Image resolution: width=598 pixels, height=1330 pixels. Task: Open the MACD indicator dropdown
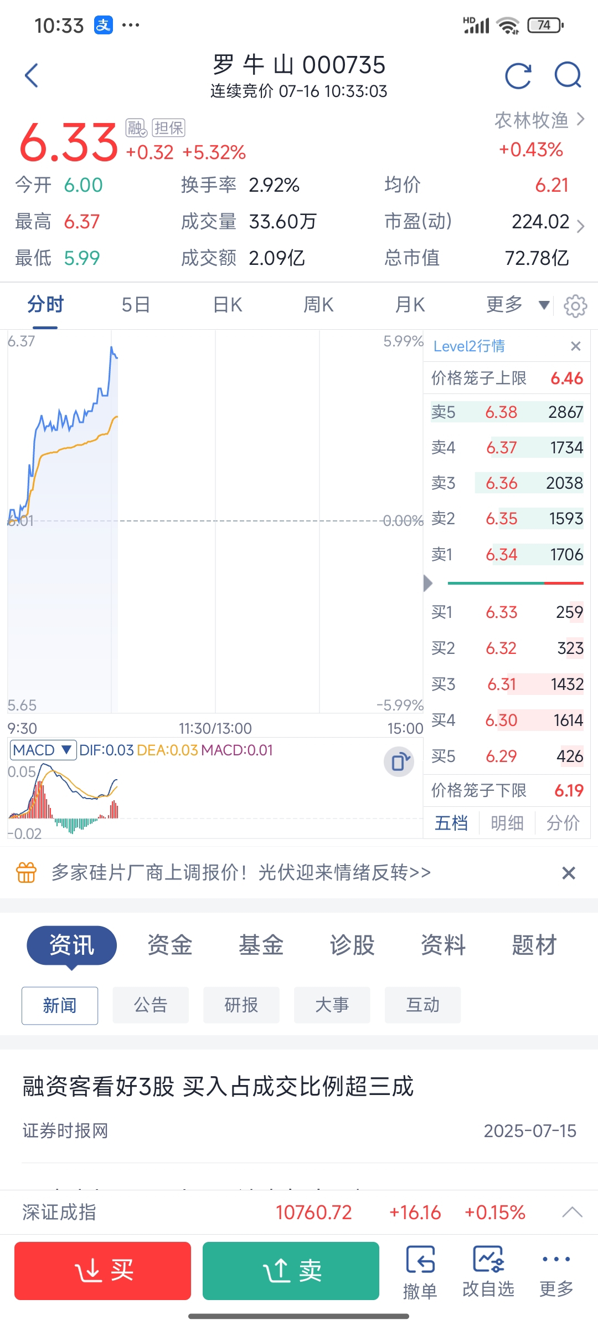(43, 750)
